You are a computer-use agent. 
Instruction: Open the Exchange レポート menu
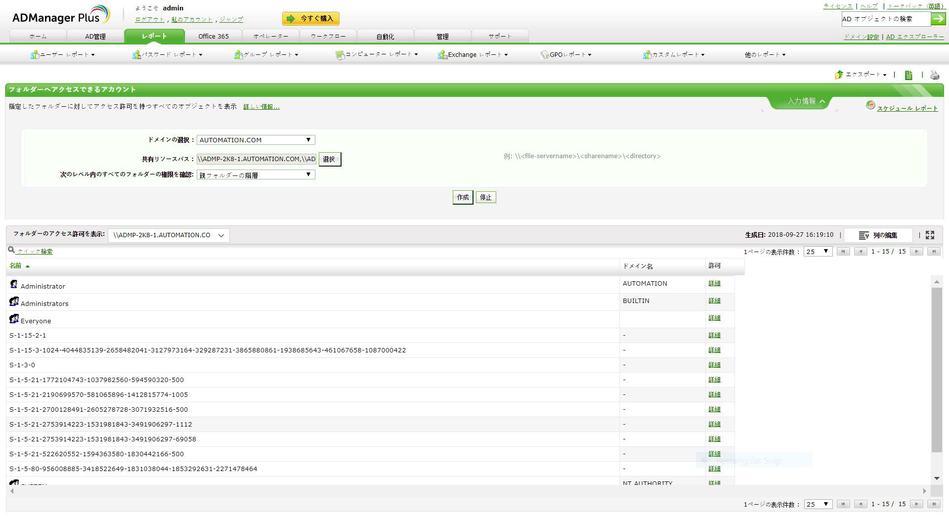(473, 54)
